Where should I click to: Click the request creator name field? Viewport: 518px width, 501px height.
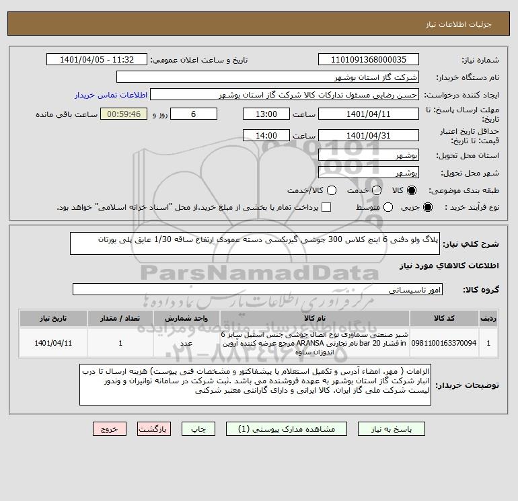tap(285, 95)
